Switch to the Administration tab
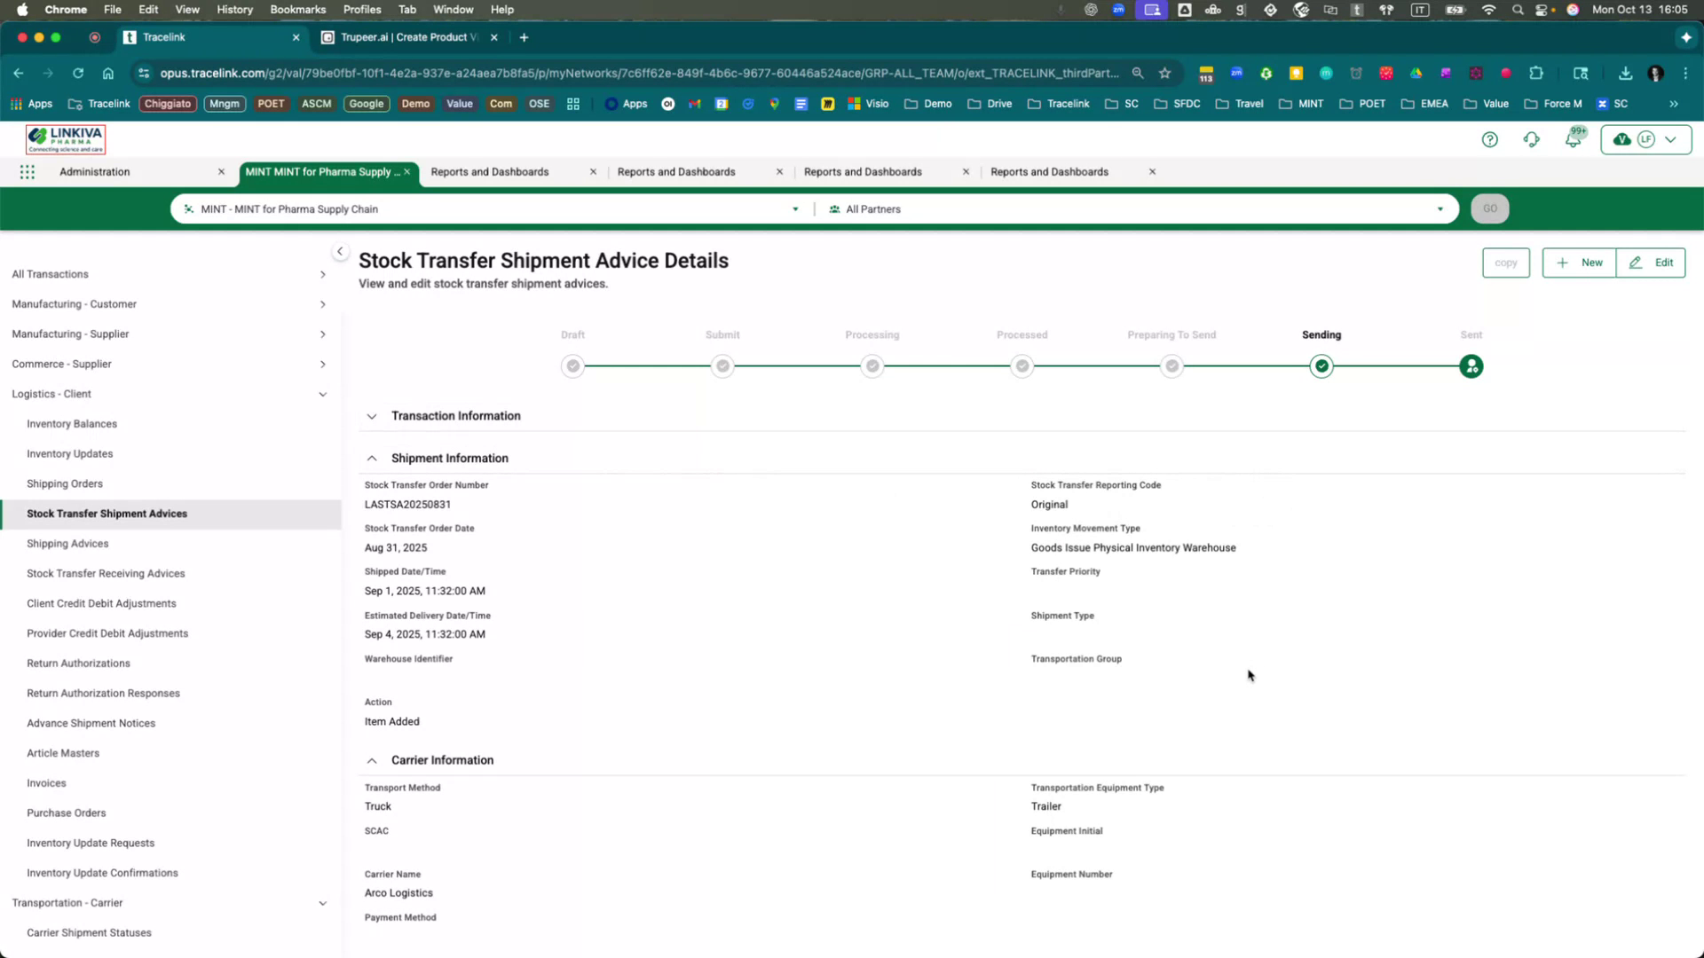Image resolution: width=1704 pixels, height=958 pixels. tap(94, 171)
